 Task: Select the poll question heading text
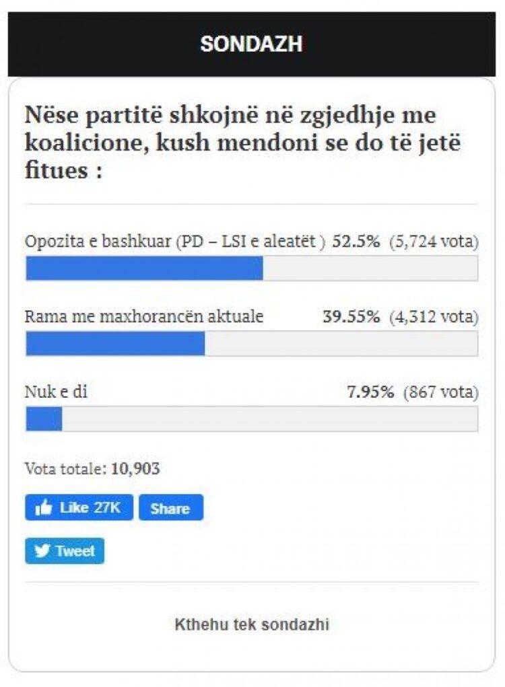click(242, 143)
